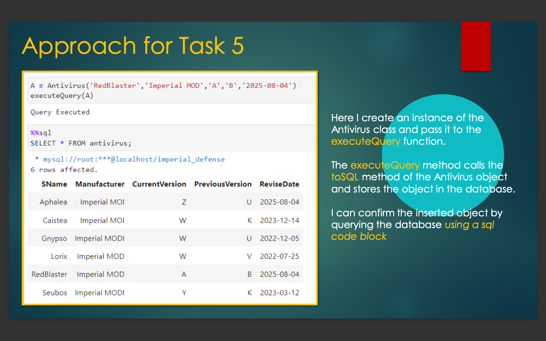This screenshot has width=546, height=341.
Task: Click the 'Query Executed' output text
Action: [x=60, y=112]
